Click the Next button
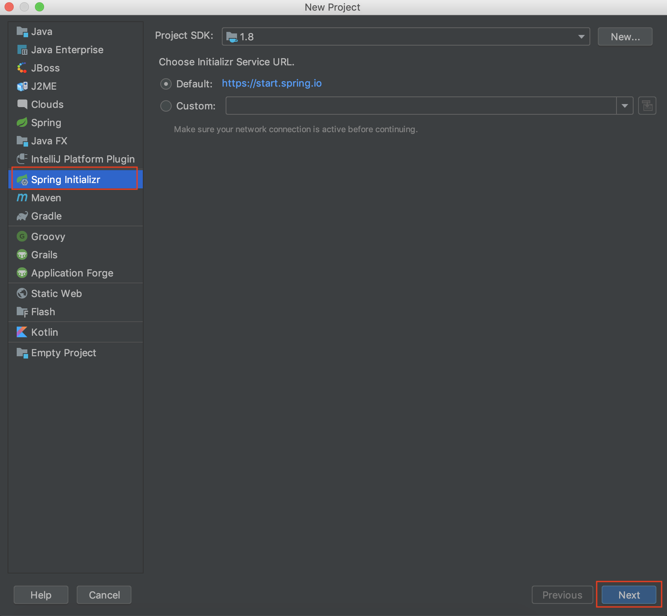667x616 pixels. click(x=629, y=595)
